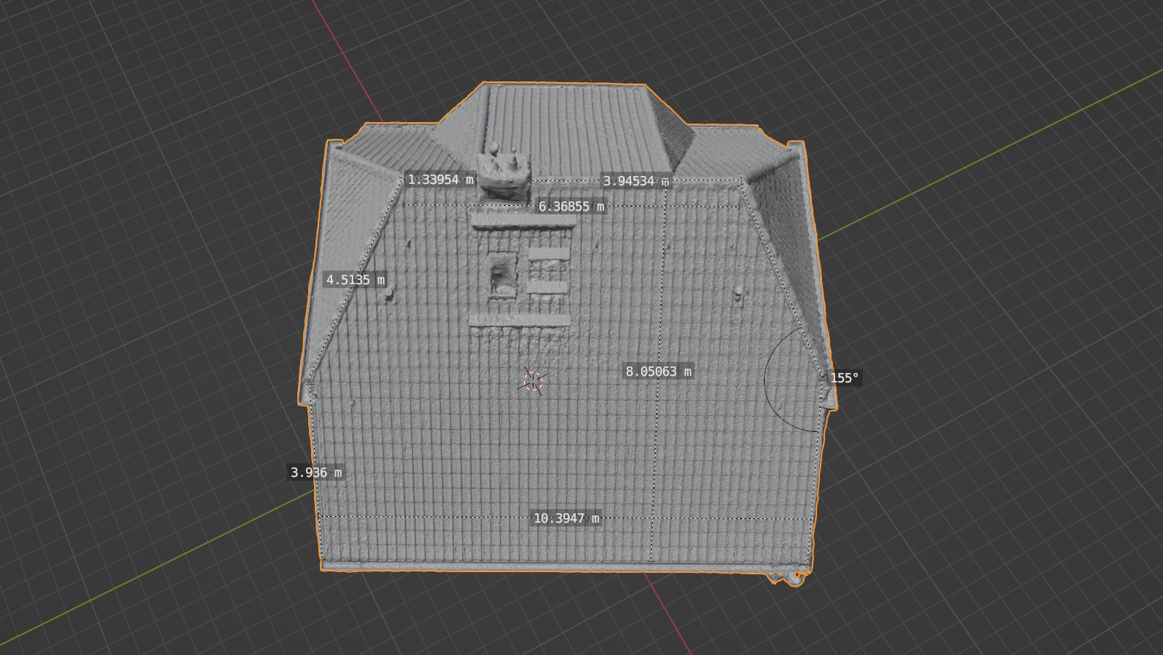Select the 10.3947 m eave width label

pyautogui.click(x=566, y=518)
